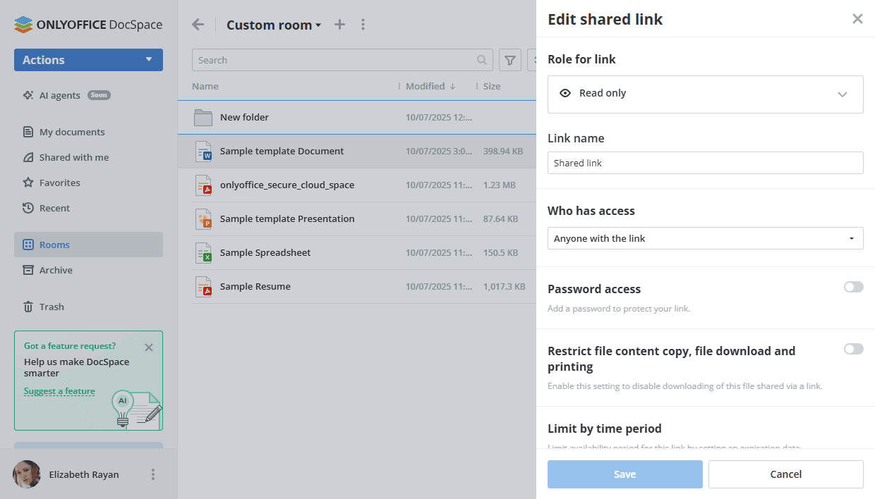Enable the Password access toggle
The image size is (875, 499).
[x=853, y=287]
